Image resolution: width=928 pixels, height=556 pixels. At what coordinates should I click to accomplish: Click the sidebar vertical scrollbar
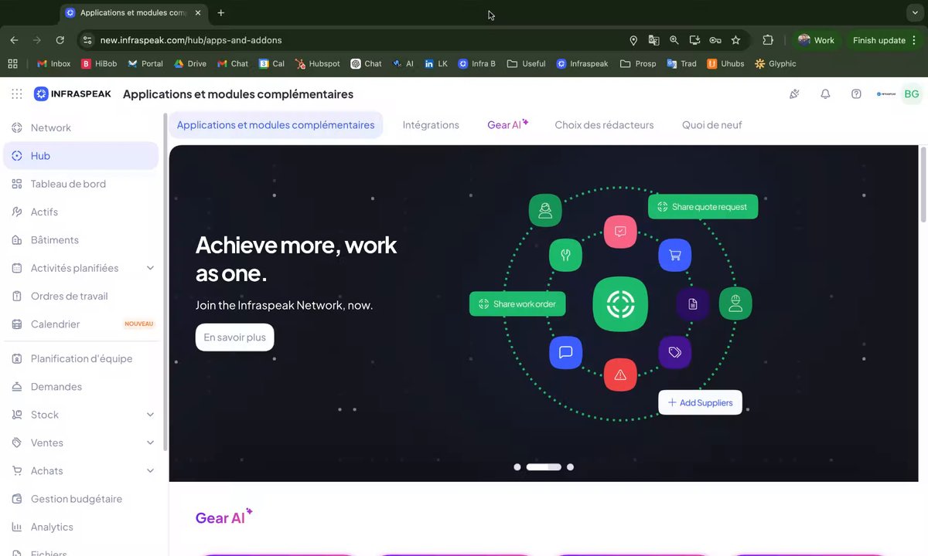165,282
